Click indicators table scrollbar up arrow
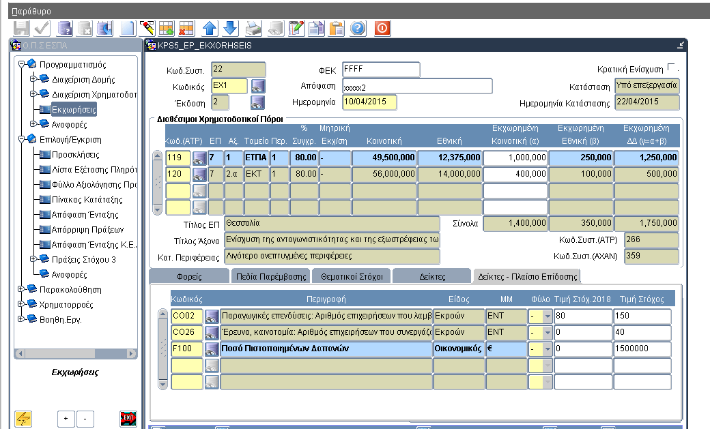The width and height of the screenshot is (710, 429). (x=163, y=314)
